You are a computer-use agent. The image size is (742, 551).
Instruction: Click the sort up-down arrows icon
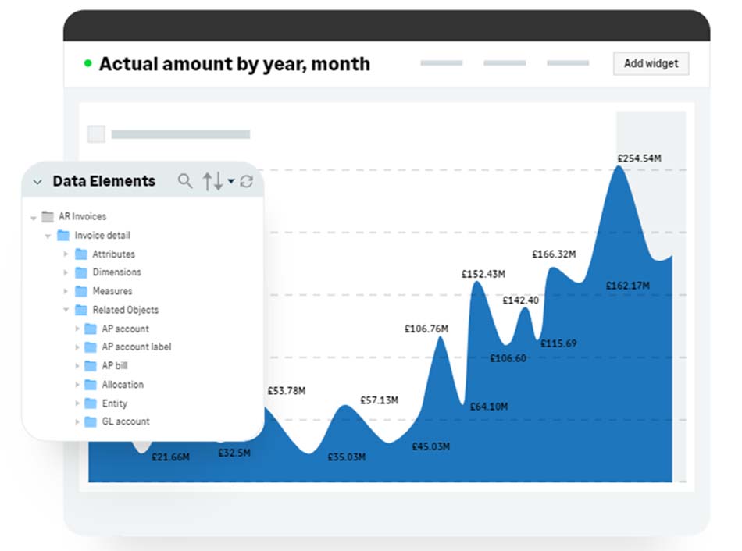(212, 181)
